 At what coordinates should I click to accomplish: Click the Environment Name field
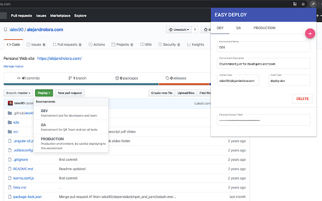coord(264,47)
